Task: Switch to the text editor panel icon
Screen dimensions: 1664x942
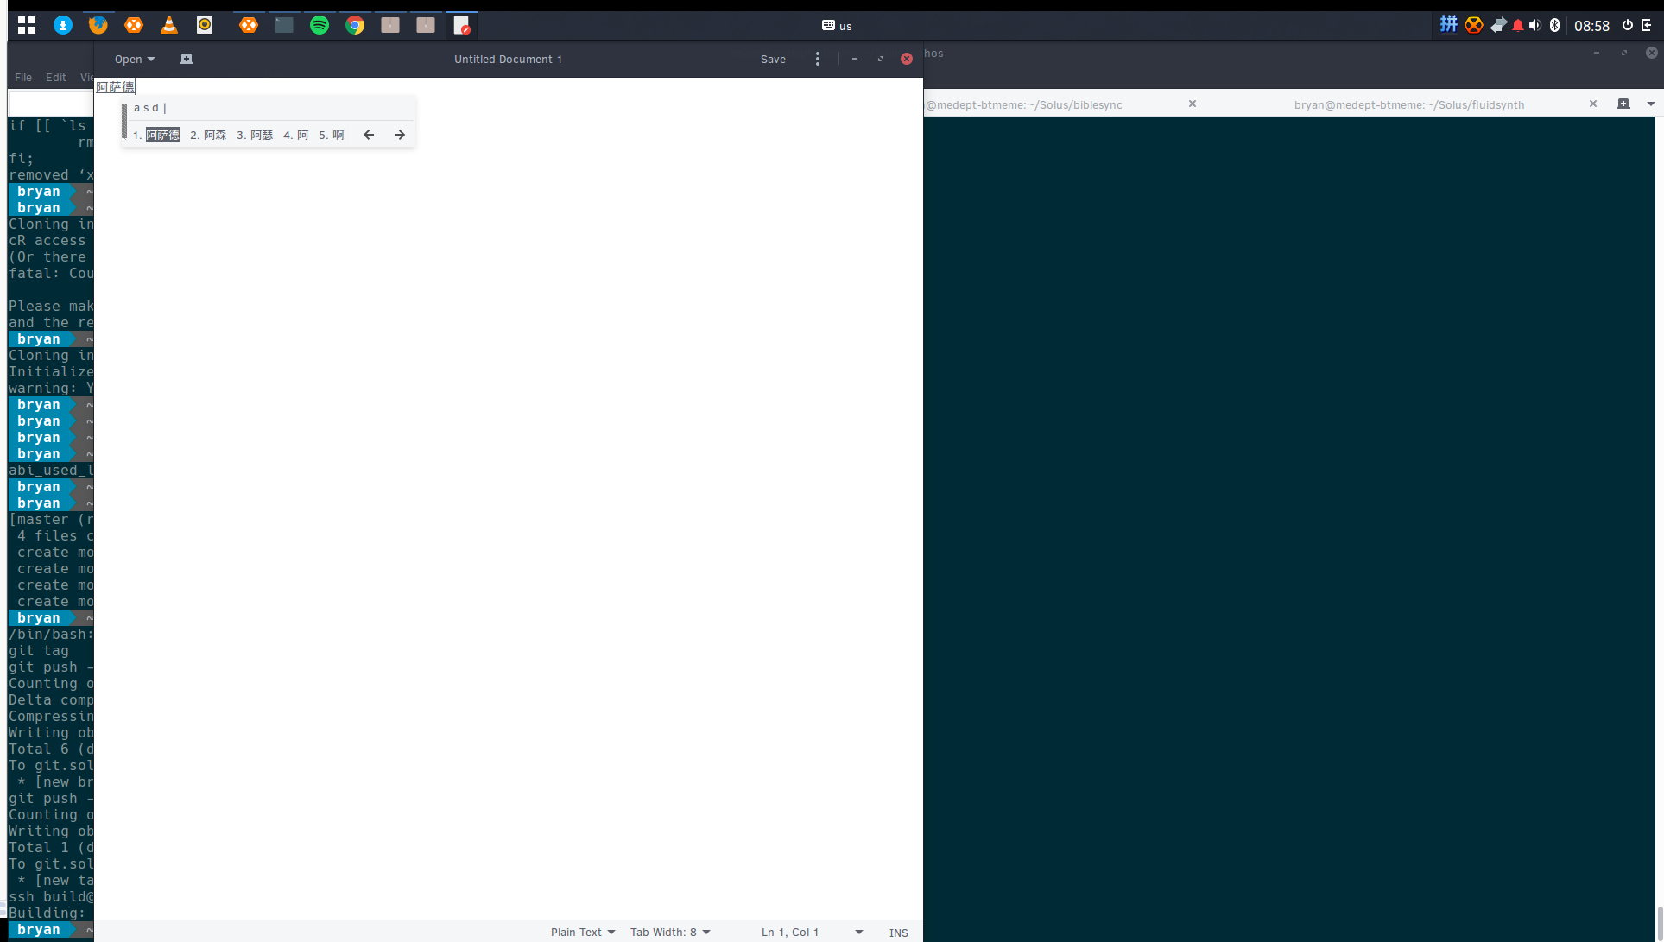Action: (462, 25)
